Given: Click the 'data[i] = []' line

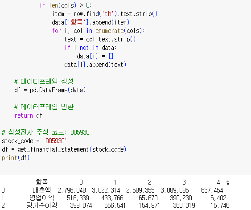Looking at the screenshot, I should coord(95,56).
